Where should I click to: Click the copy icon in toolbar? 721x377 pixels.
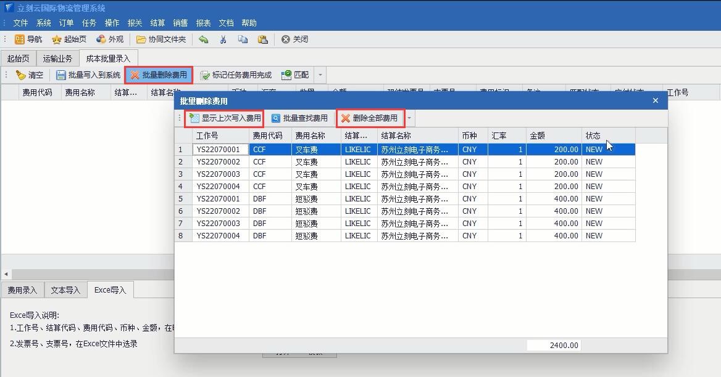(x=243, y=39)
